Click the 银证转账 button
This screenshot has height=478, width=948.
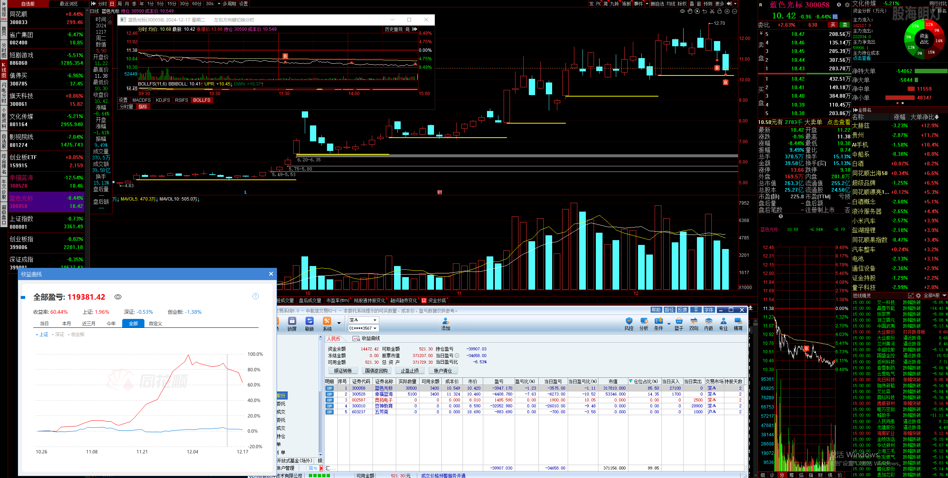(x=343, y=371)
